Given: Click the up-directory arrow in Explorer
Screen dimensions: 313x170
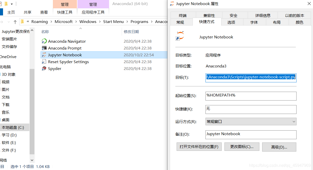Looking at the screenshot, I should pyautogui.click(x=15, y=22).
